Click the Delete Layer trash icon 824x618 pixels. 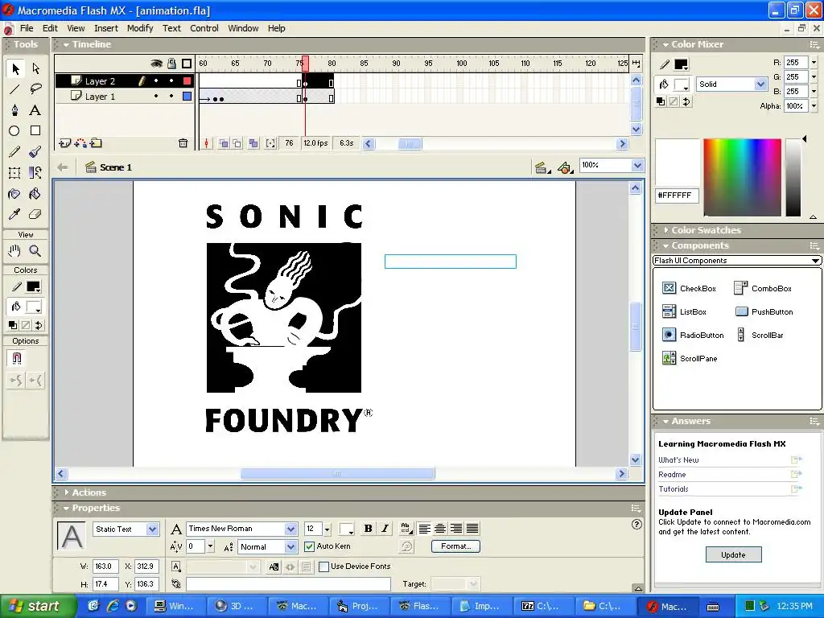point(183,143)
